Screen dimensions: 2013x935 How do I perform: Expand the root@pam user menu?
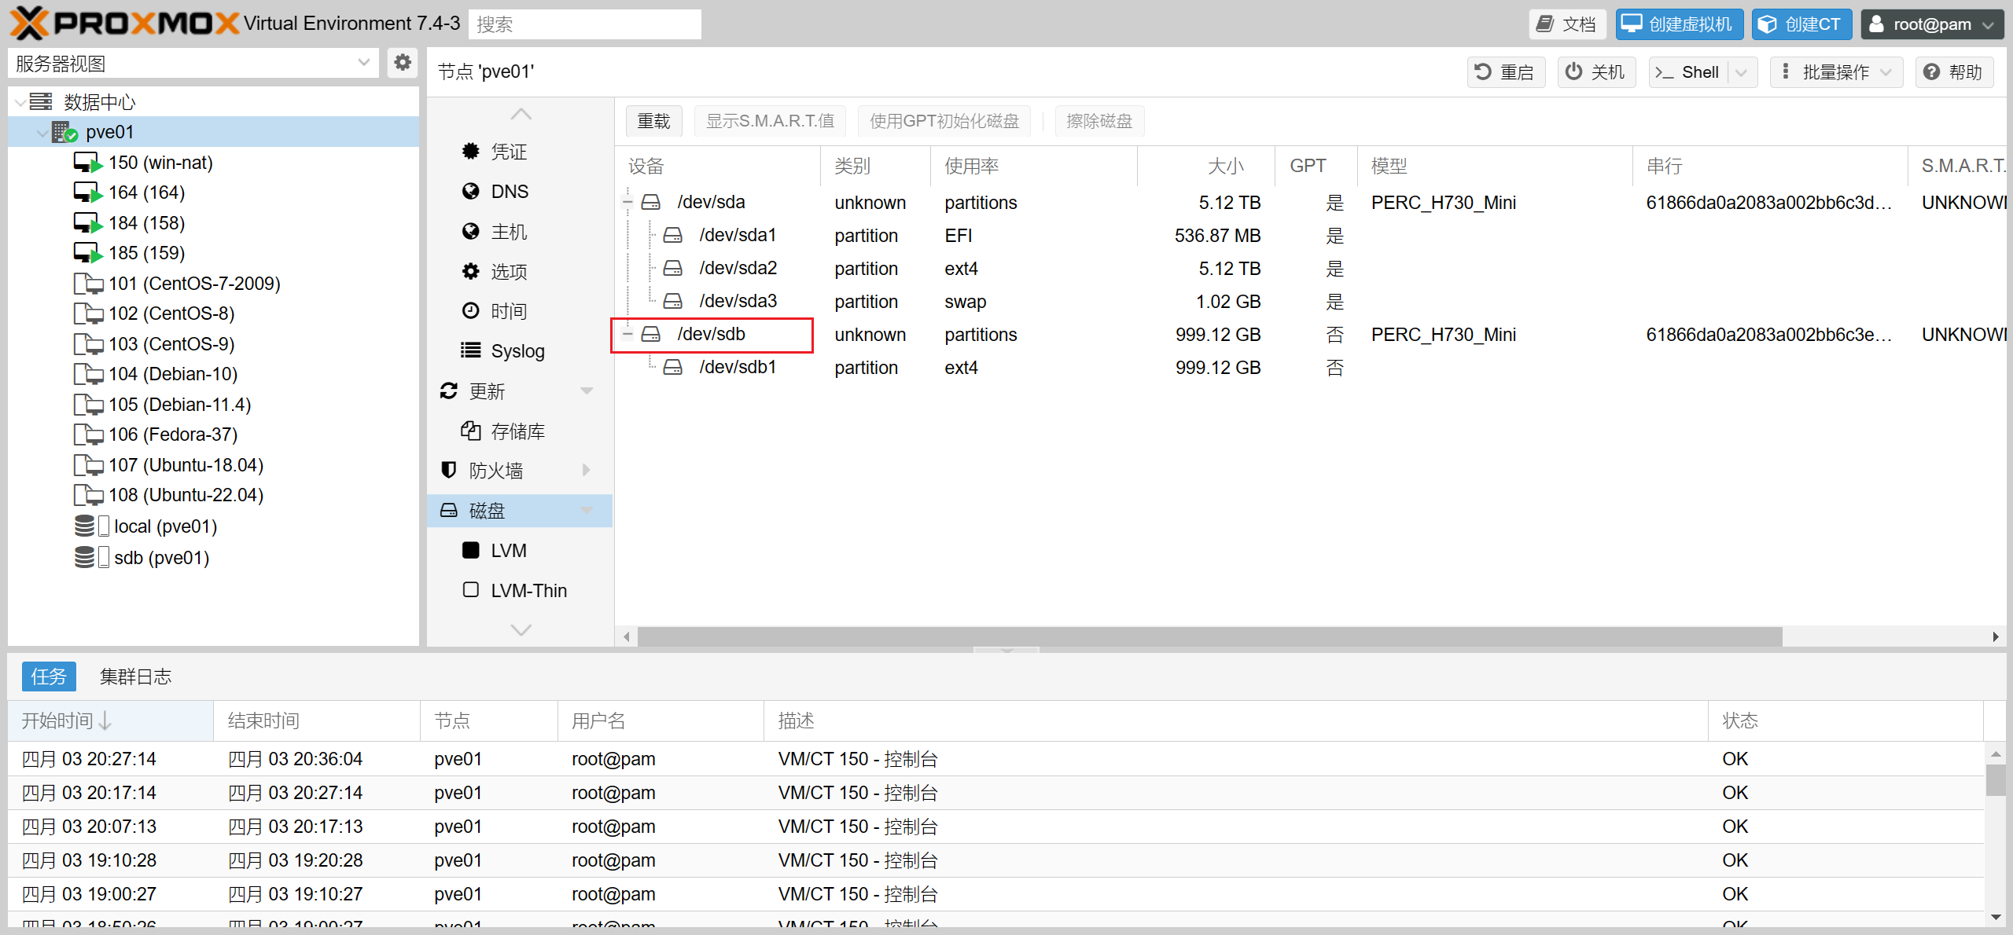click(1930, 24)
